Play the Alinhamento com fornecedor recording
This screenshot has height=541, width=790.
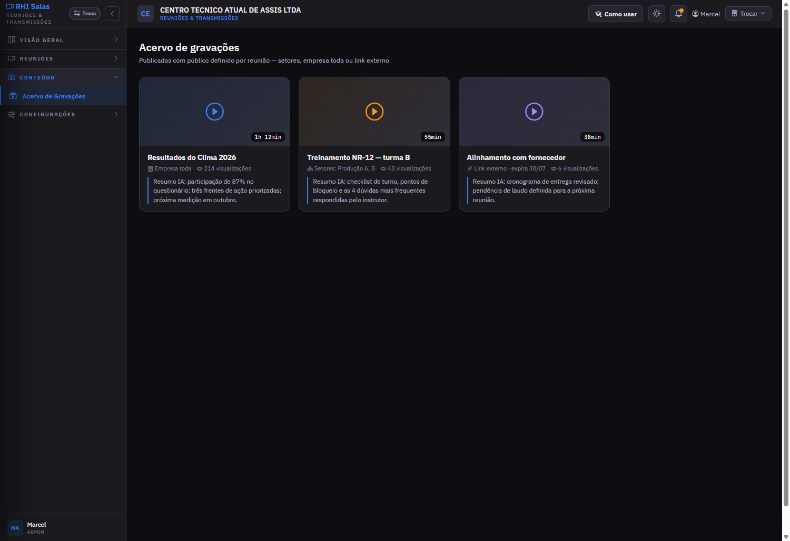(x=534, y=112)
